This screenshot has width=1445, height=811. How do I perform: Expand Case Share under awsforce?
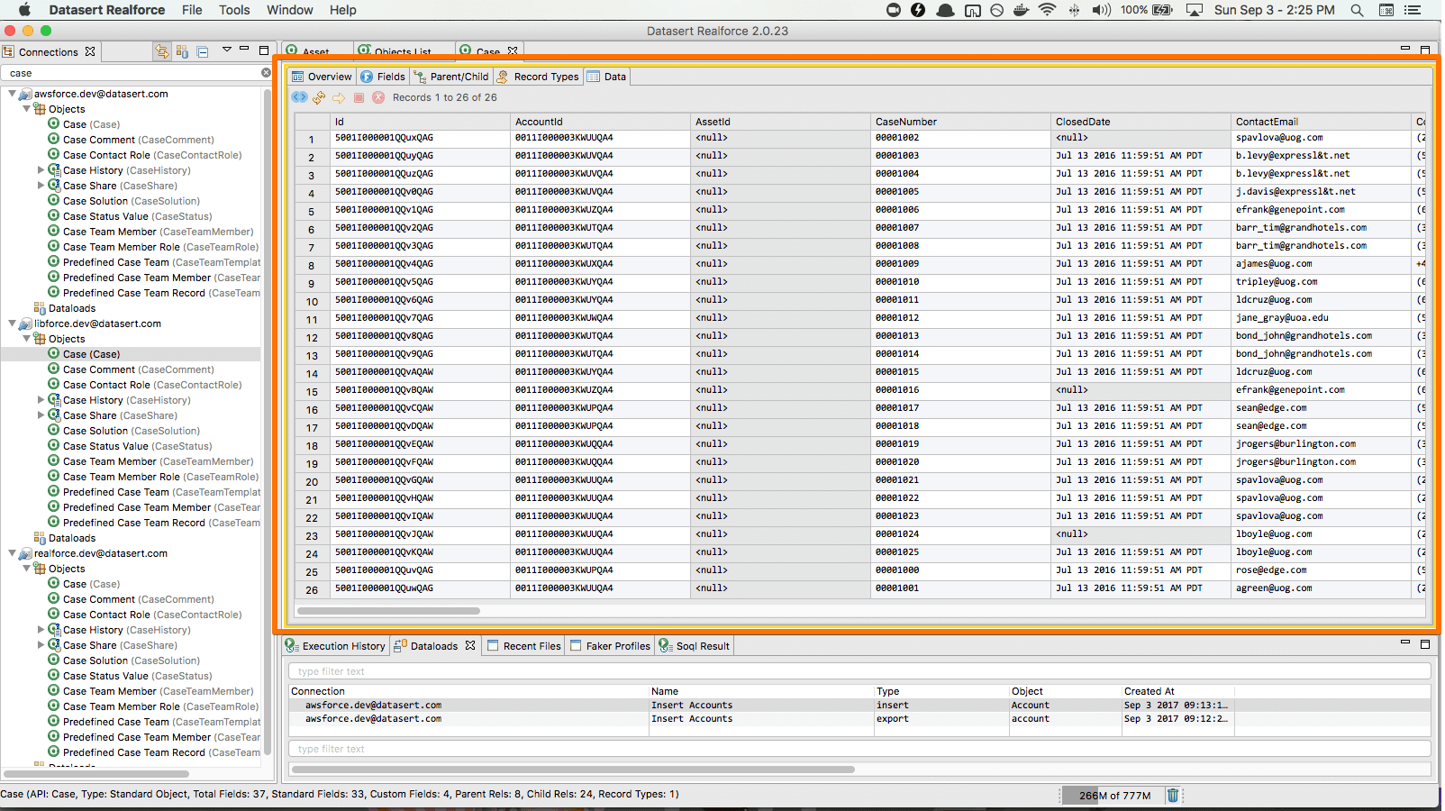click(41, 186)
